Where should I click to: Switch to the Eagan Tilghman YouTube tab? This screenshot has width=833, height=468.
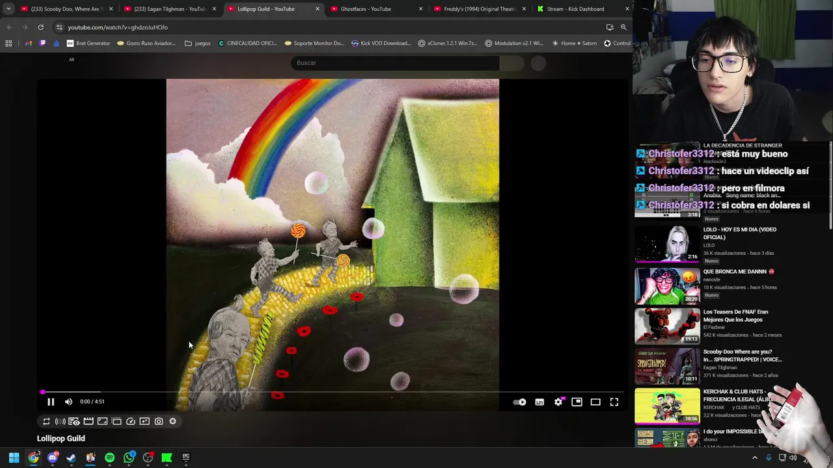tap(169, 9)
